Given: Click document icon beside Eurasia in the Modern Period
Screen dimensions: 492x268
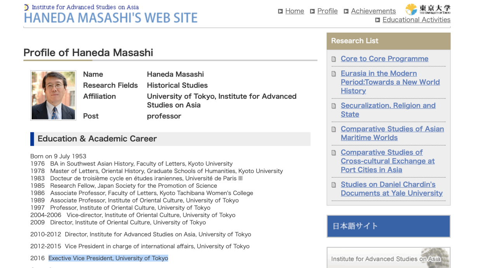Looking at the screenshot, I should tap(334, 74).
